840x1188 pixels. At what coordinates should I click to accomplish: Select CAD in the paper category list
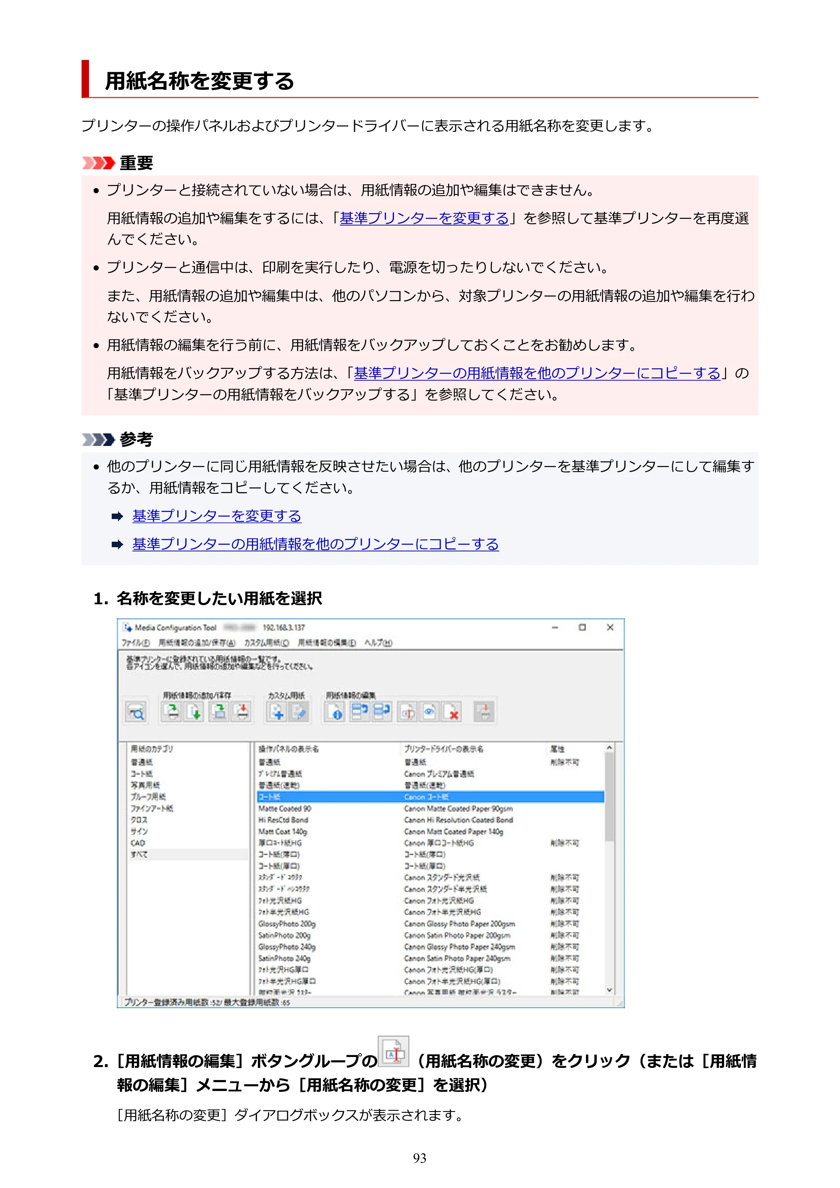[x=138, y=843]
